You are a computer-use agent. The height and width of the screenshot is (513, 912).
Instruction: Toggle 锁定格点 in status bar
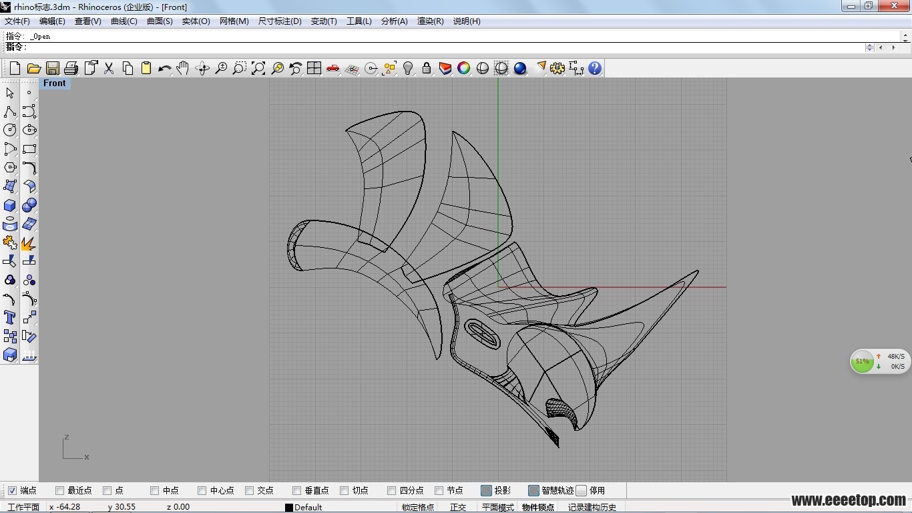click(418, 507)
